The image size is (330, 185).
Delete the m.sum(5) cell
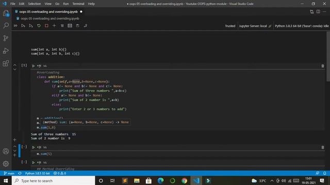pyautogui.click(x=323, y=147)
